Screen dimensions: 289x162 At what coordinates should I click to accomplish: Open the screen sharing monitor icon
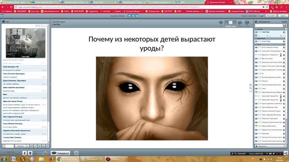click(x=247, y=23)
